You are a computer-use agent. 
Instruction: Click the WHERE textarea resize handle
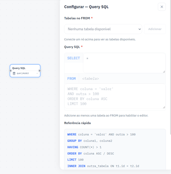click(164, 107)
